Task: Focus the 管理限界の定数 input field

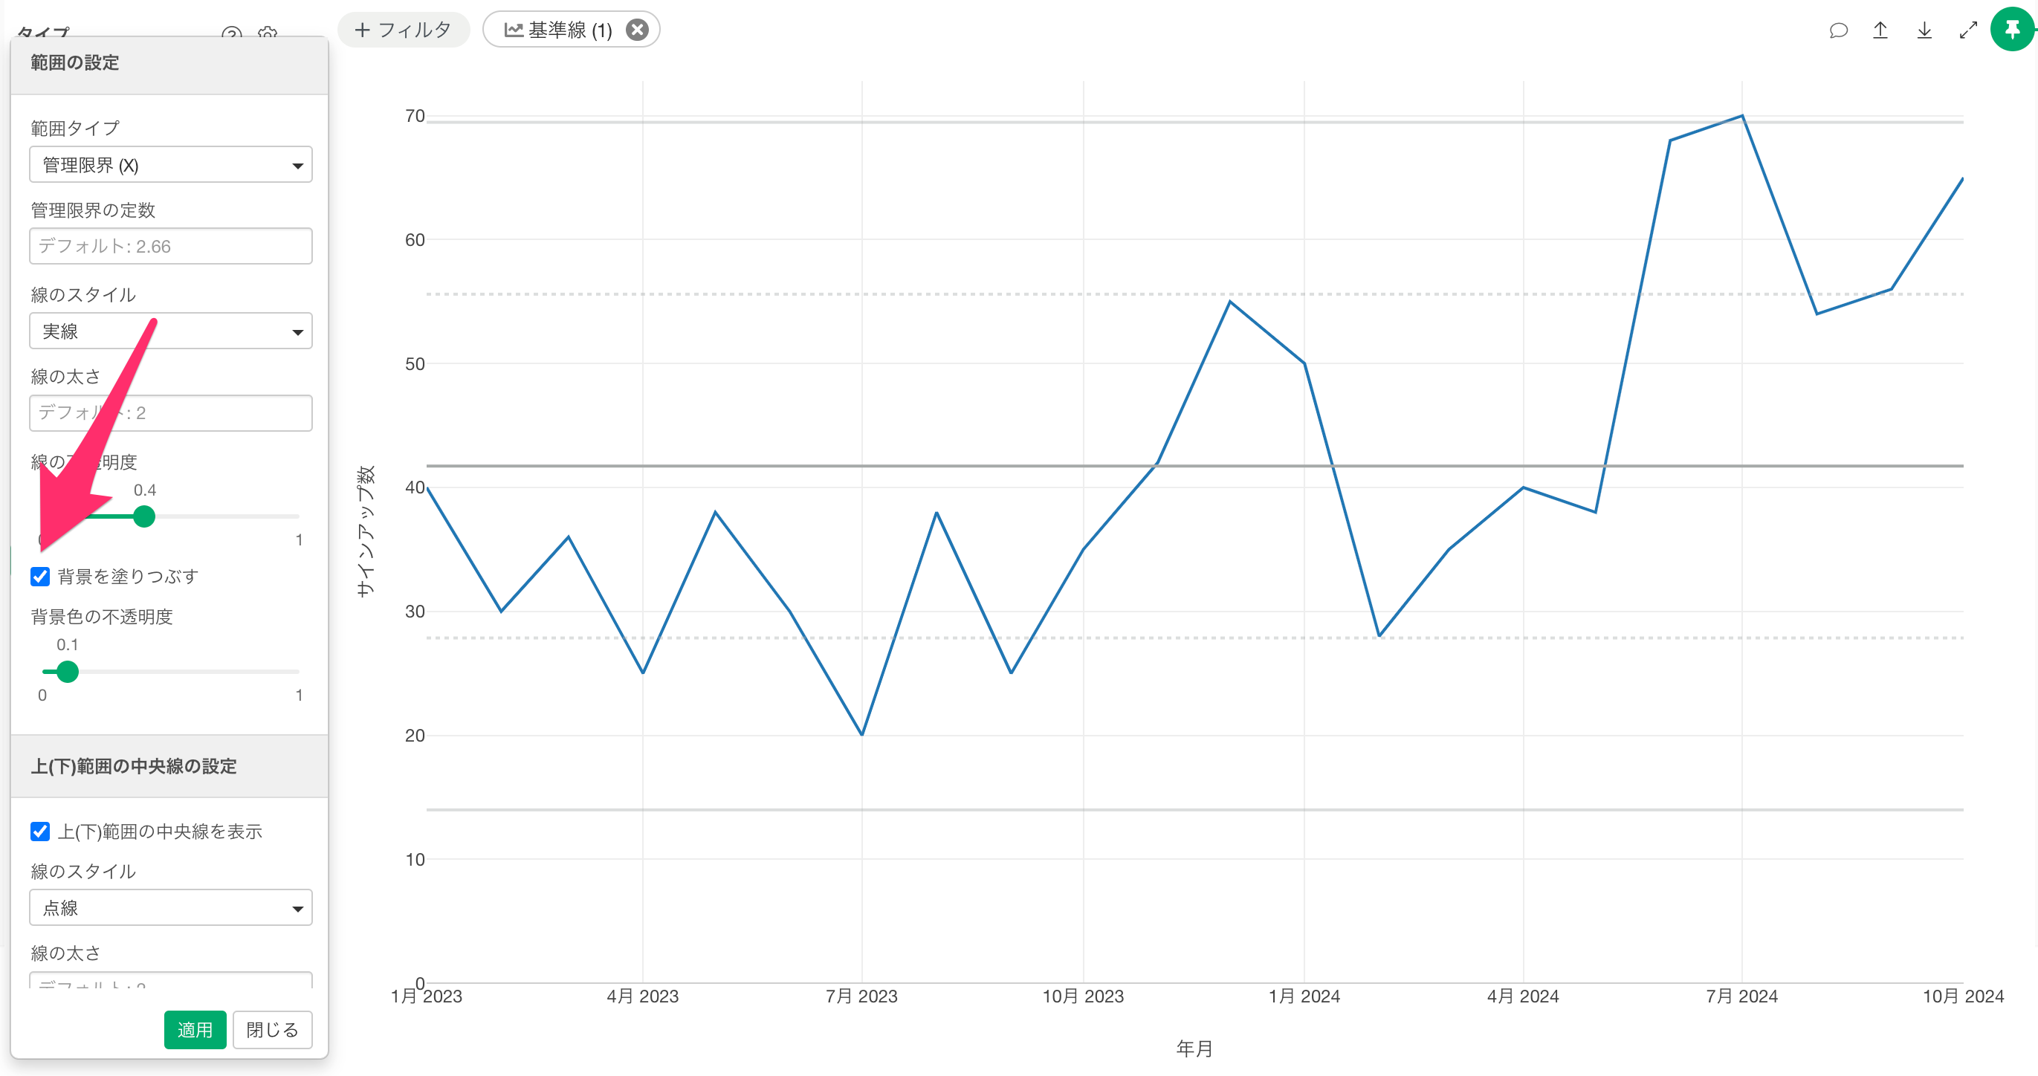Action: coord(171,246)
